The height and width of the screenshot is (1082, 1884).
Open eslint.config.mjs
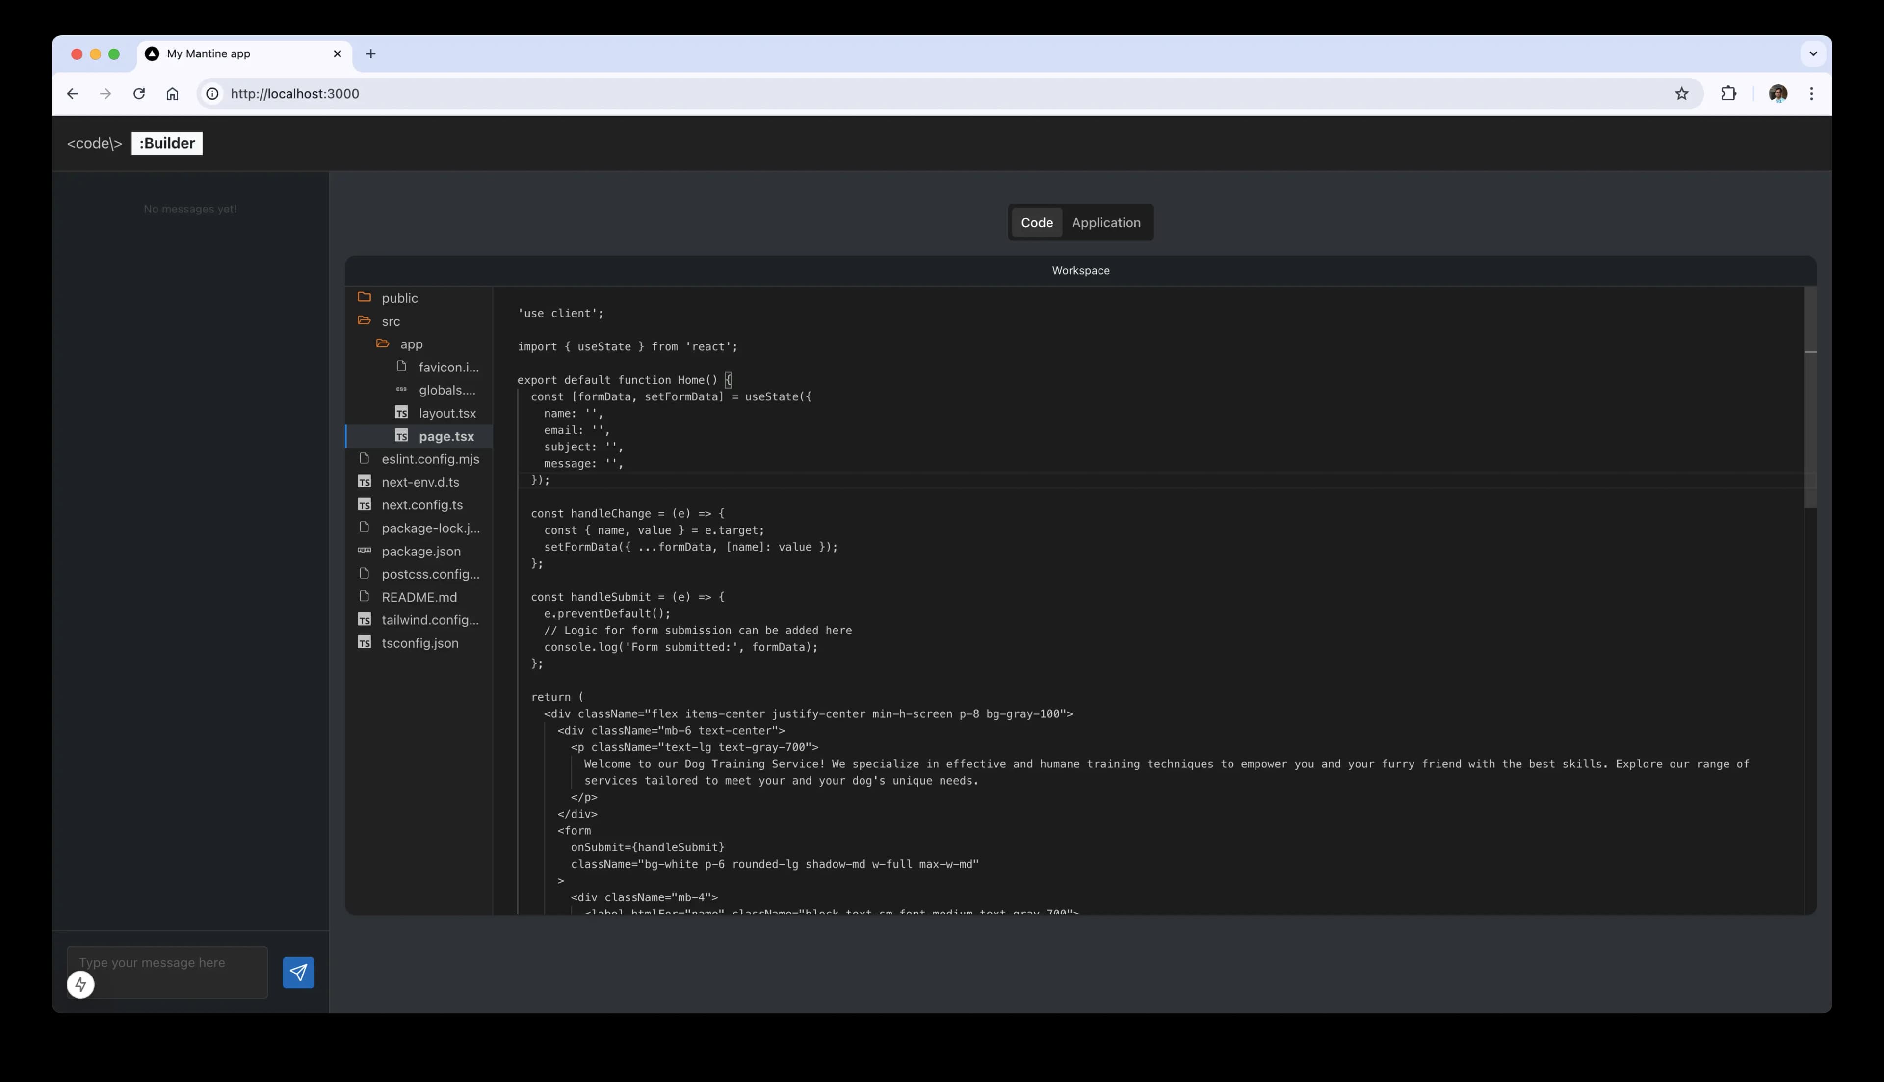pyautogui.click(x=418, y=459)
